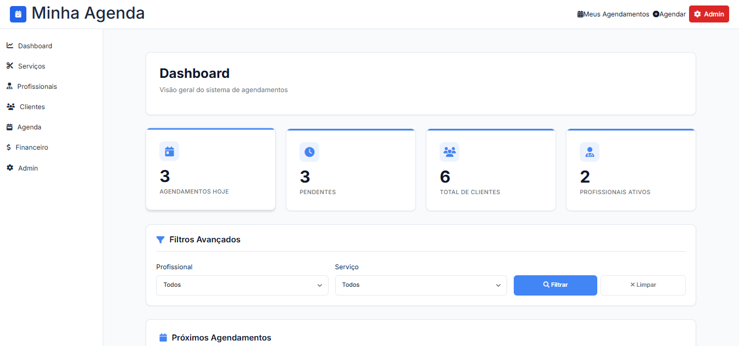Click the calendar icon beside Próximos Agendamentos
This screenshot has width=739, height=346.
163,338
